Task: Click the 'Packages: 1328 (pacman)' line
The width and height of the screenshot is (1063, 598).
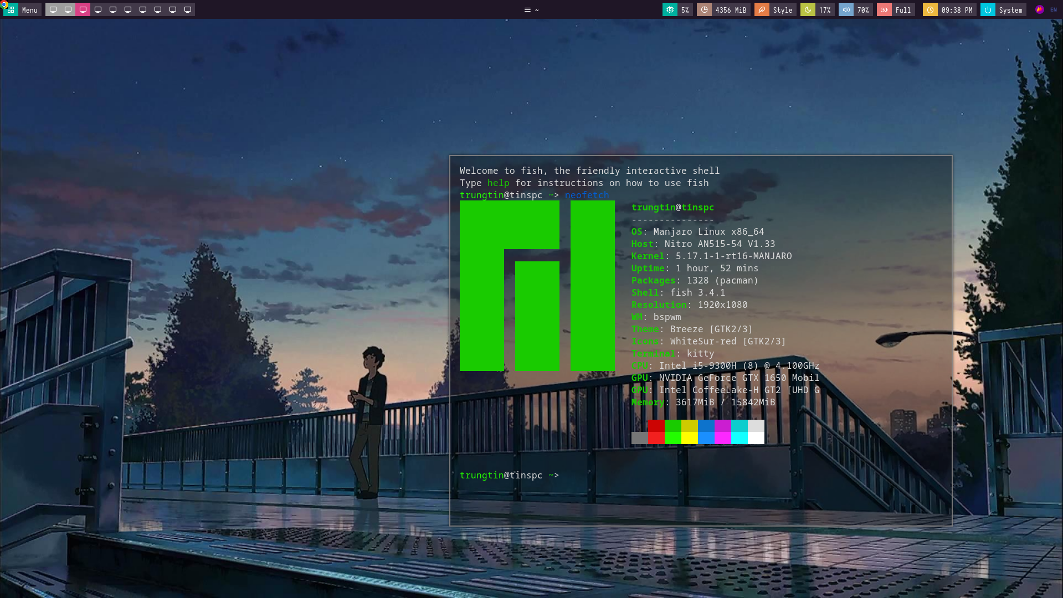Action: (x=695, y=280)
